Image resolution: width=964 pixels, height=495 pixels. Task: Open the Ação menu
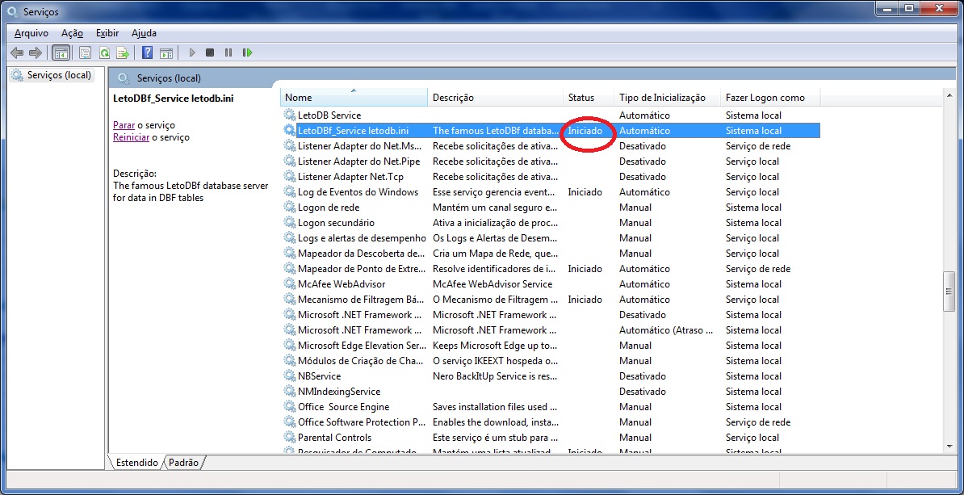click(x=72, y=33)
